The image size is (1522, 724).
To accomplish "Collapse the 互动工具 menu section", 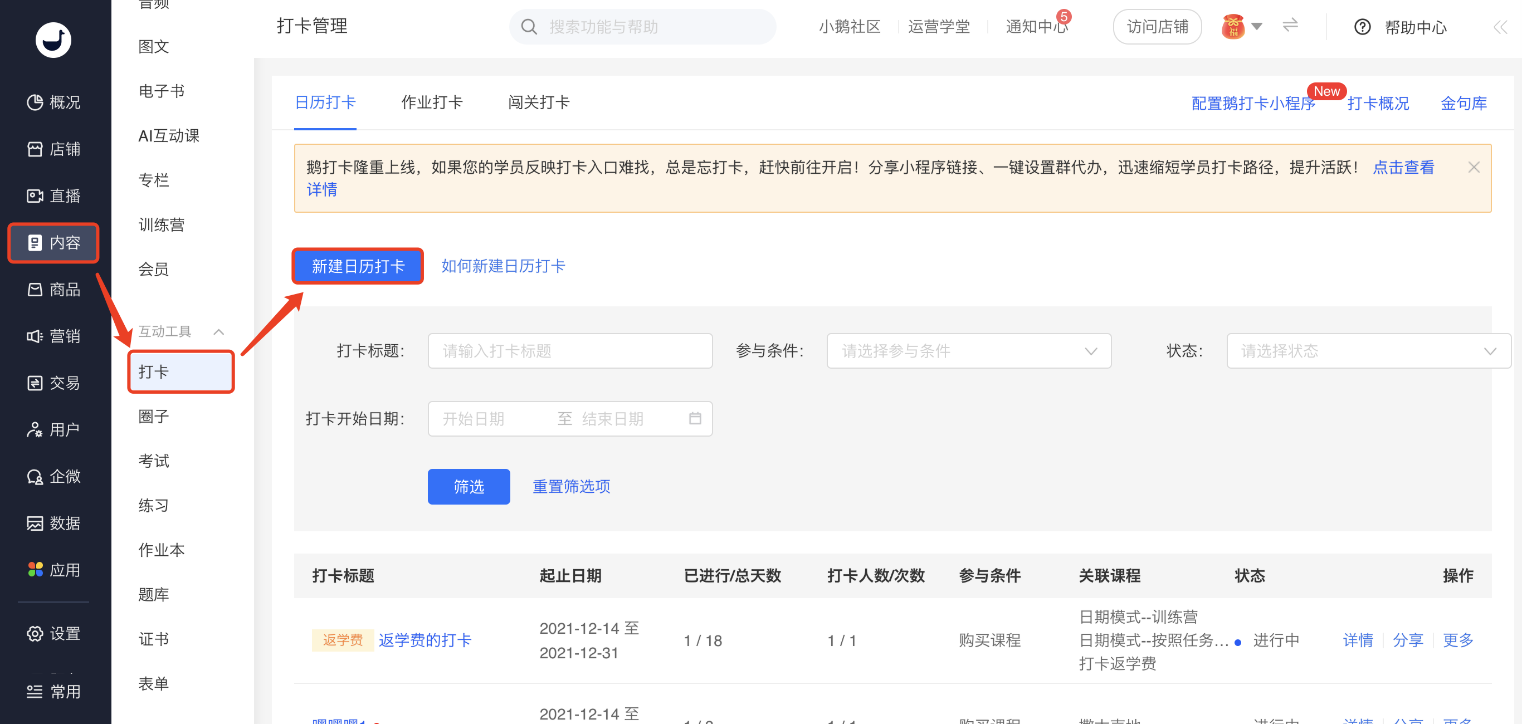I will [x=218, y=331].
